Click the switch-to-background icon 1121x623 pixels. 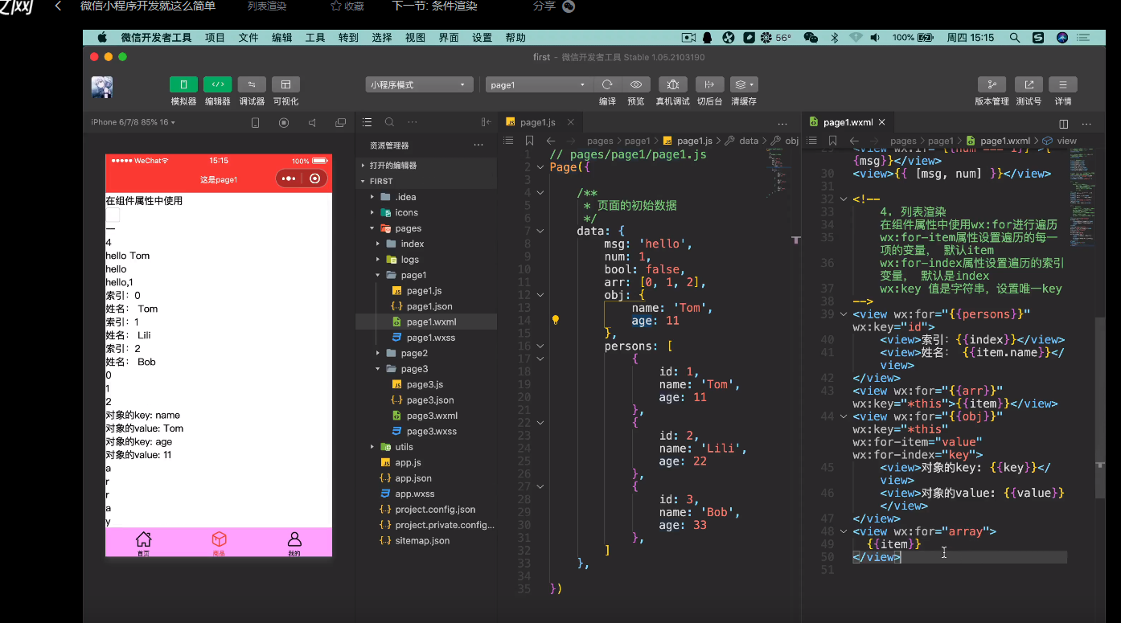708,84
